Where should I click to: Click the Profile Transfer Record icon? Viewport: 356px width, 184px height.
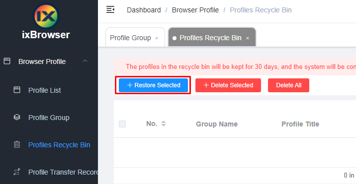tap(17, 172)
